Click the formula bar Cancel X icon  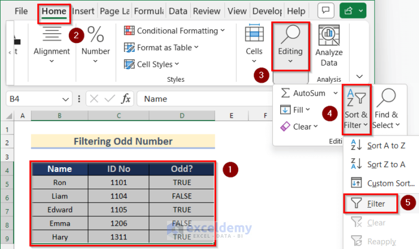coord(94,99)
